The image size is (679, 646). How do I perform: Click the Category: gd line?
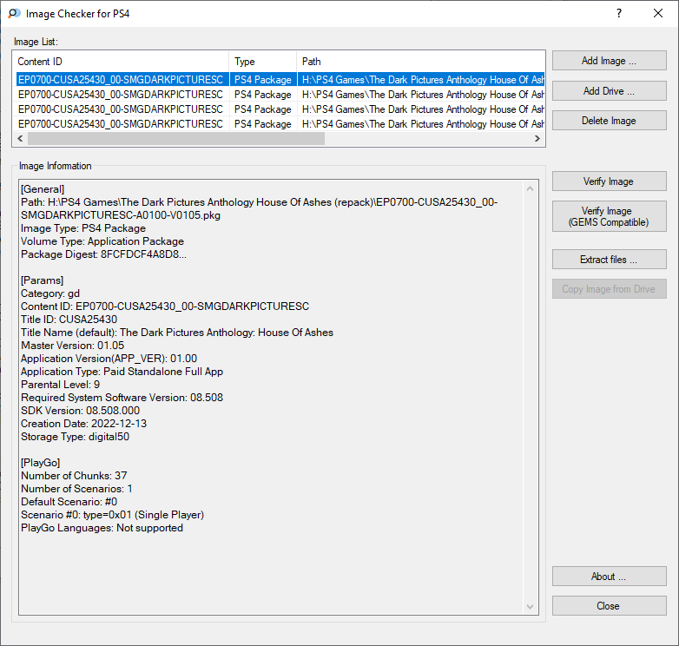50,293
